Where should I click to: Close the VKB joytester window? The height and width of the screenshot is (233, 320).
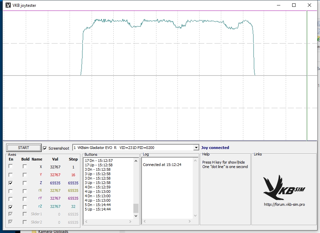[x=309, y=5]
